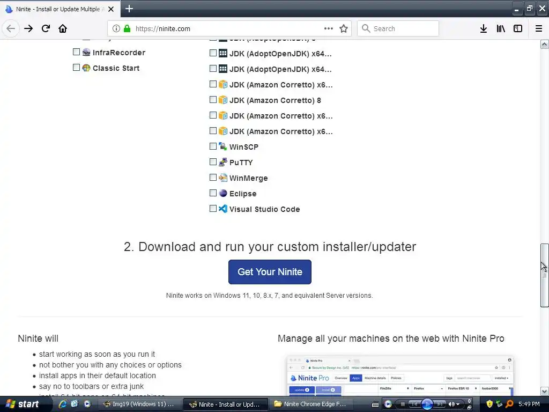Click the Visual Studio Code label
This screenshot has height=412, width=549.
264,209
